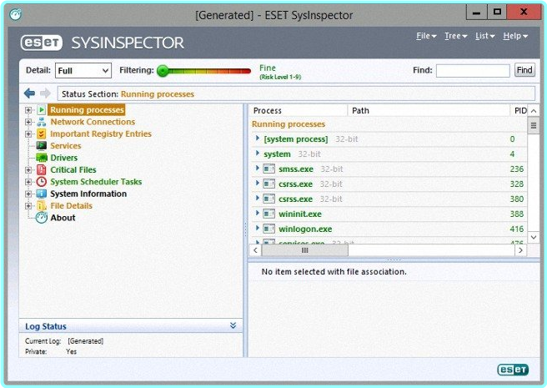Click the PID column header
The height and width of the screenshot is (388, 547).
click(x=519, y=111)
